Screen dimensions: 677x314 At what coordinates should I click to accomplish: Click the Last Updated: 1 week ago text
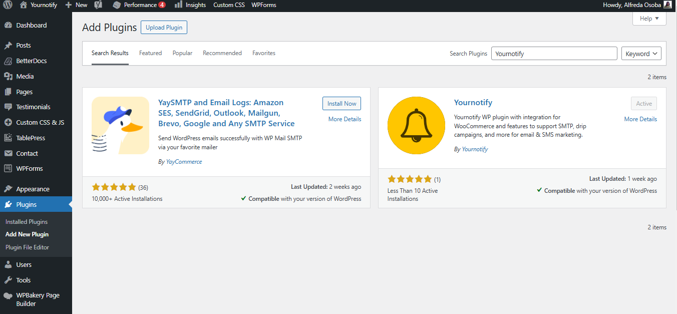pyautogui.click(x=623, y=179)
